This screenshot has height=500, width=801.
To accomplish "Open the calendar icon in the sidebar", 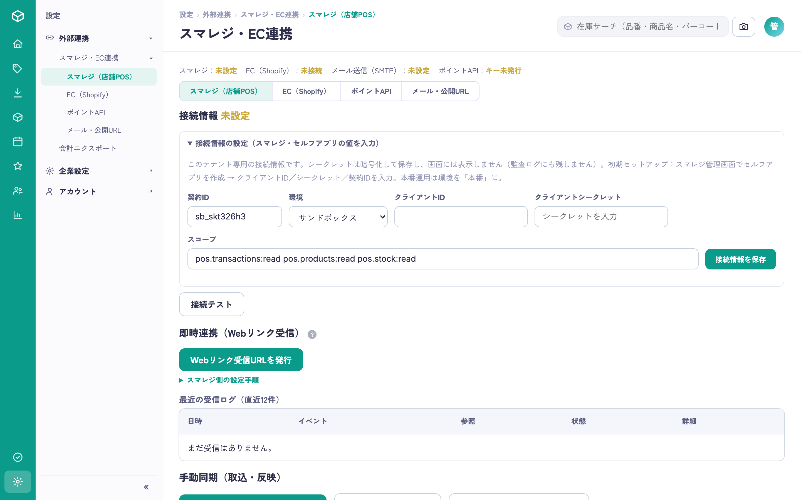I will pyautogui.click(x=18, y=142).
